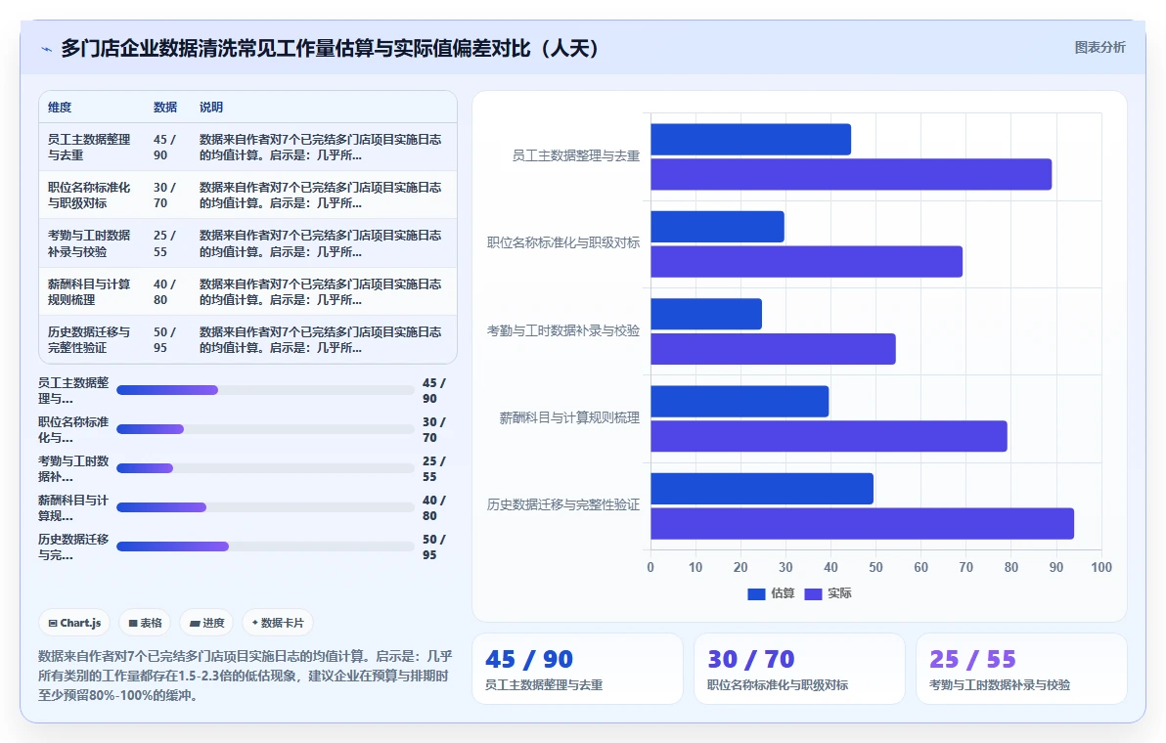This screenshot has width=1166, height=743.
Task: Click the 数据 column header
Action: coord(165,107)
